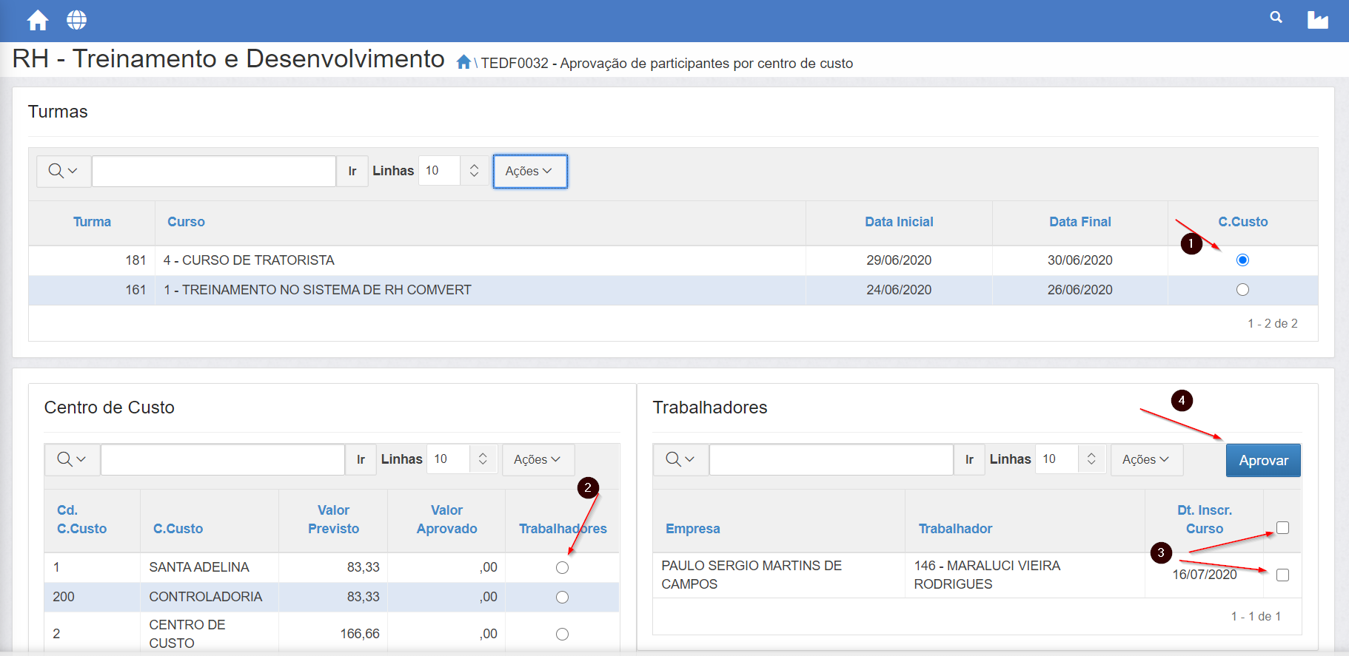Select Trabalhadores radio for CENTRO DE CUSTO
Viewport: 1349px width, 656px height.
[x=562, y=634]
